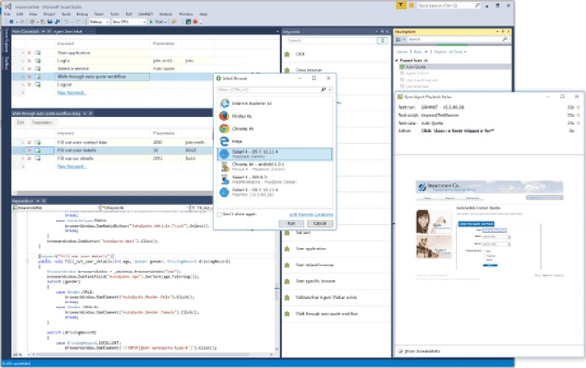Select the Edge browser icon
586x368 pixels.
pyautogui.click(x=224, y=141)
